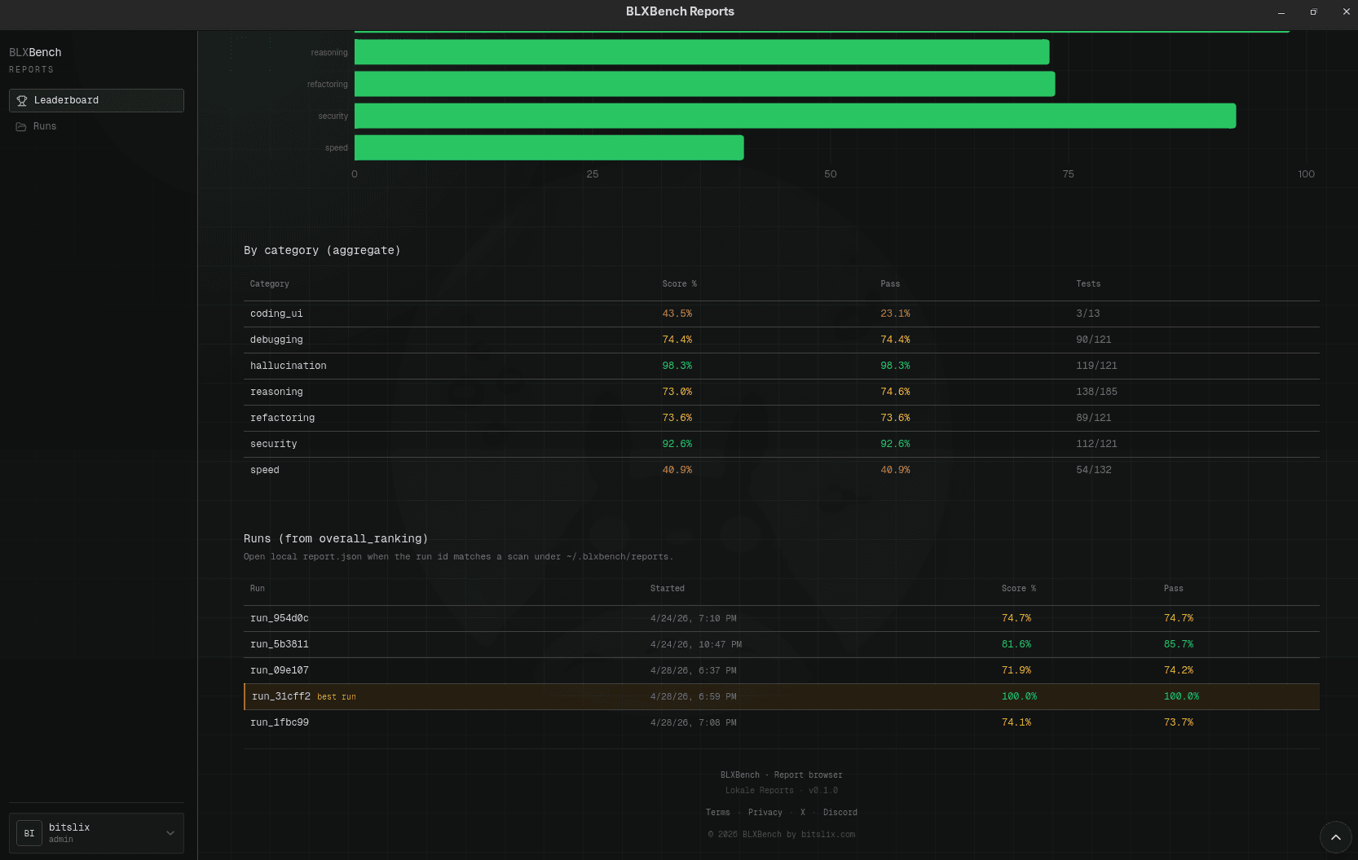Select the coding_ui category row
This screenshot has width=1358, height=860.
click(781, 314)
